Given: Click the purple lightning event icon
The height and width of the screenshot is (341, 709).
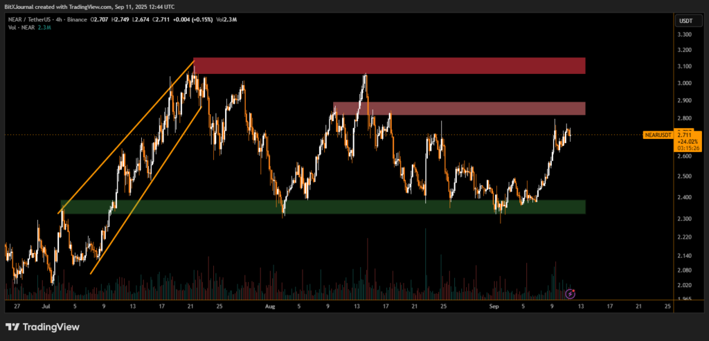Looking at the screenshot, I should pyautogui.click(x=570, y=293).
